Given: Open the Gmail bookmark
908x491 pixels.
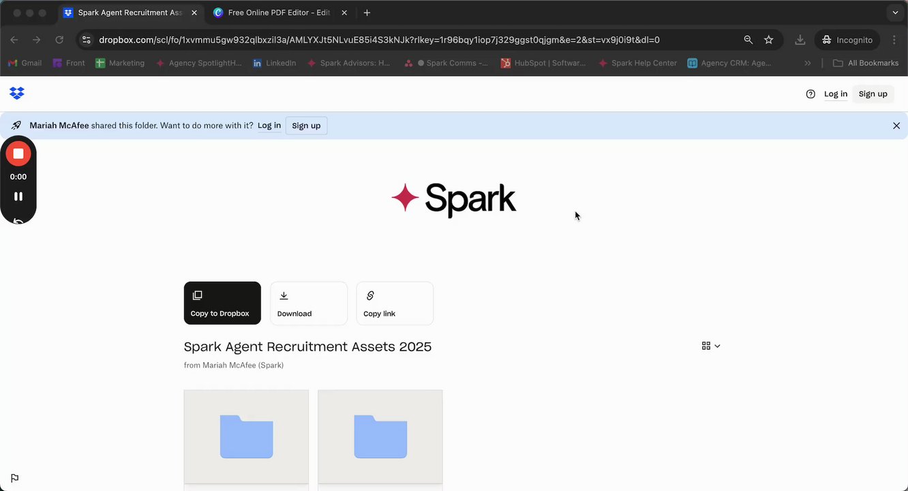Looking at the screenshot, I should point(25,63).
